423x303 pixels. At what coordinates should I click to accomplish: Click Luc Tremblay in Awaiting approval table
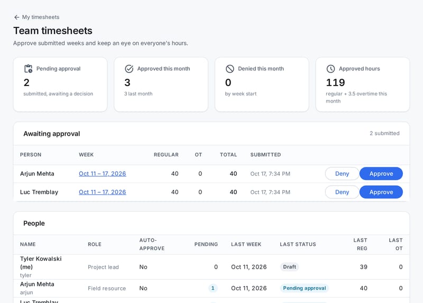tap(39, 192)
